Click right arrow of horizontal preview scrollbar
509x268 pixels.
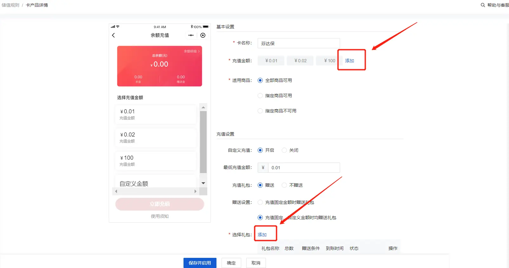point(195,191)
